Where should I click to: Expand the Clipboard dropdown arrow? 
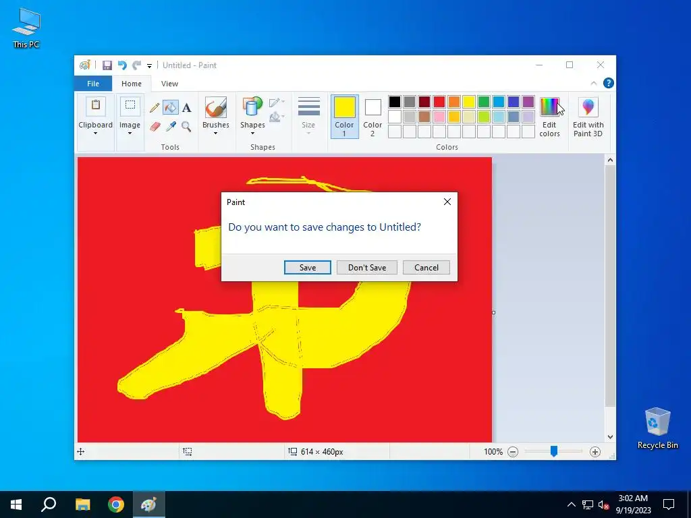tap(95, 134)
